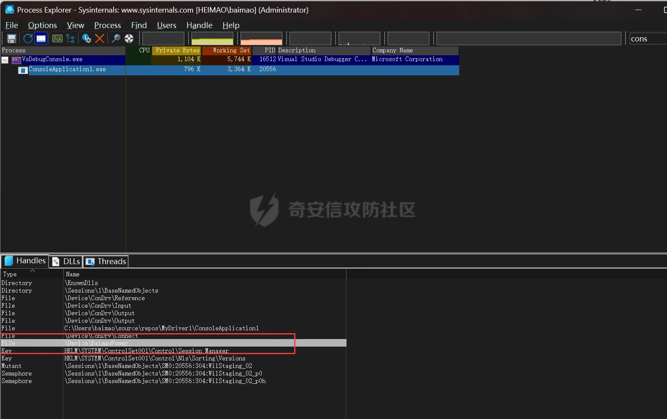Sort by the Description column header

click(x=324, y=50)
